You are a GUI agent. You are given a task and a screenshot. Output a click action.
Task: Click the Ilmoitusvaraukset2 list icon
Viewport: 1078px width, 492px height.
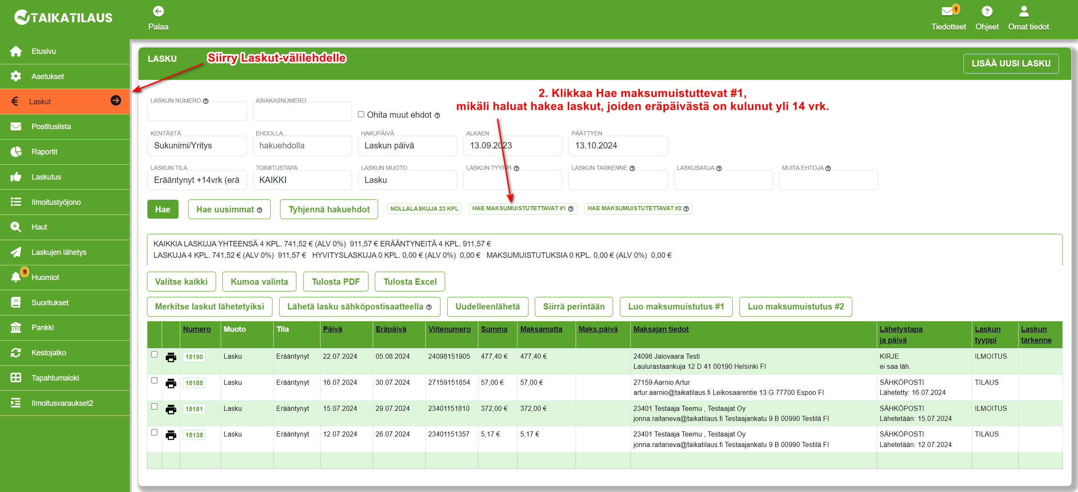click(x=16, y=403)
